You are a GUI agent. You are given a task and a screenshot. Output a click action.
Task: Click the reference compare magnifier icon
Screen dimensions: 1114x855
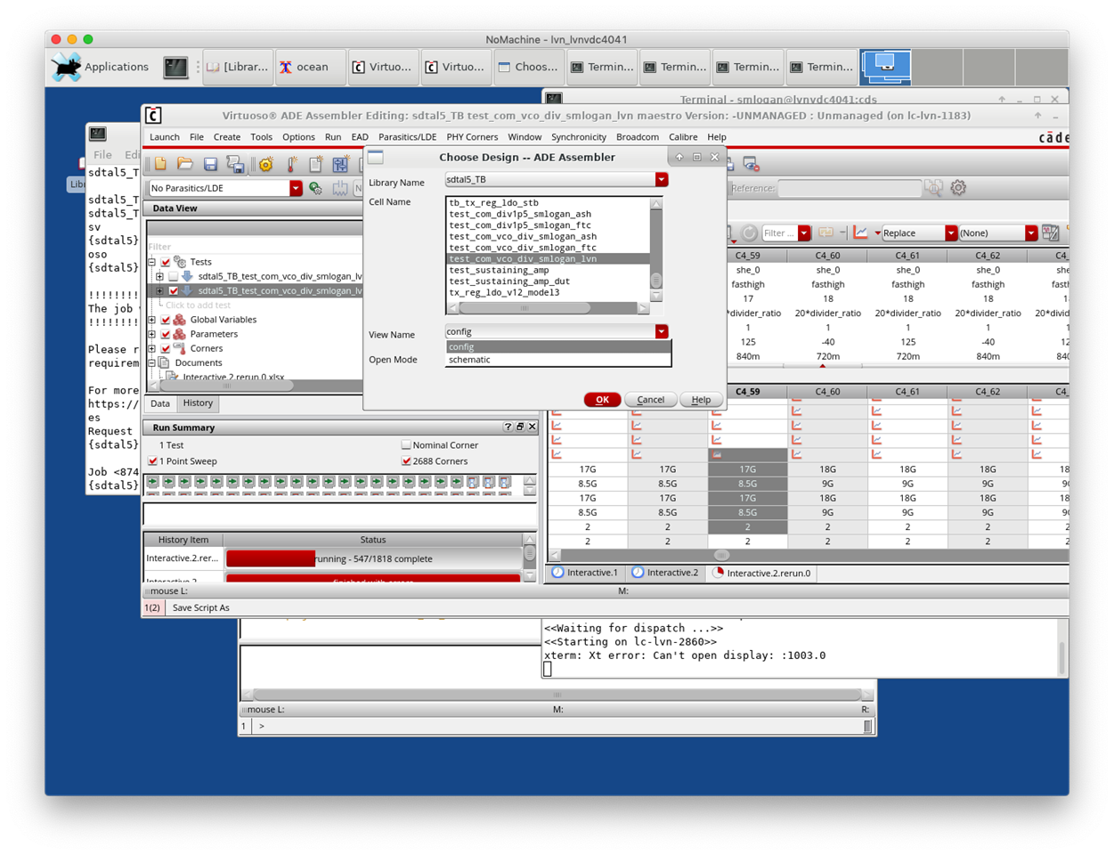(933, 188)
